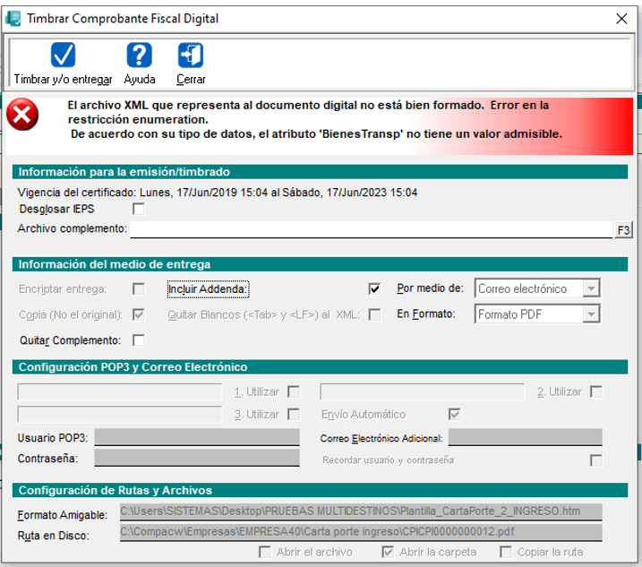Click the third server field beside 3. Utilizar

120,414
